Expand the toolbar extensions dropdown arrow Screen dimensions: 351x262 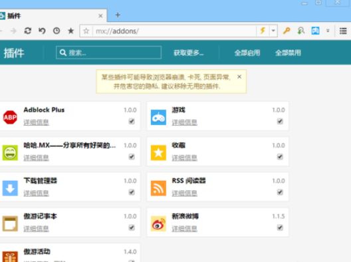coord(328,31)
